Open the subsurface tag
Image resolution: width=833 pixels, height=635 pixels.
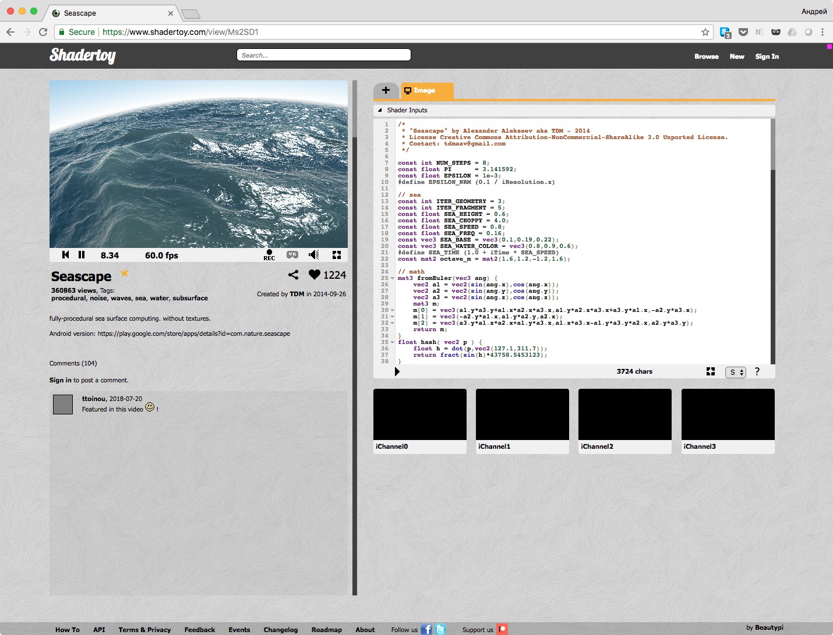tap(190, 298)
